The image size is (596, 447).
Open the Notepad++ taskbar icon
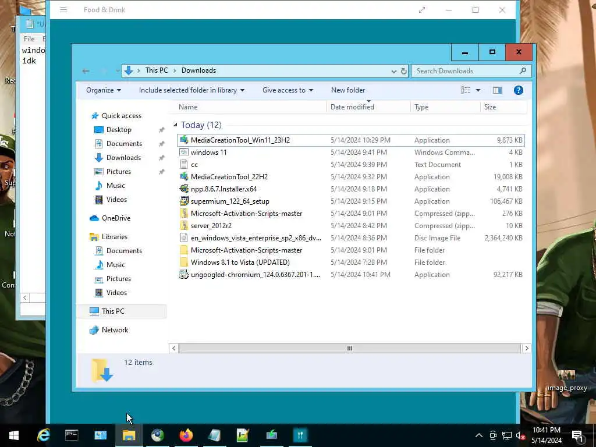pyautogui.click(x=243, y=435)
